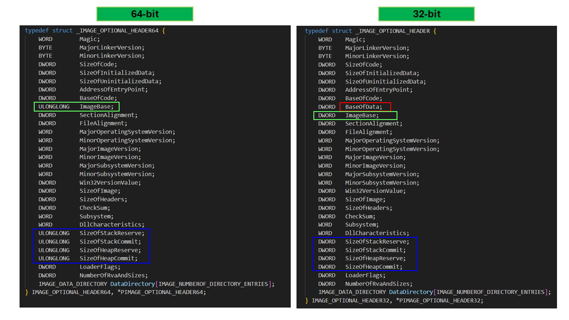The image size is (569, 320).
Task: Click the green "32-bit" heading label
Action: (x=426, y=14)
